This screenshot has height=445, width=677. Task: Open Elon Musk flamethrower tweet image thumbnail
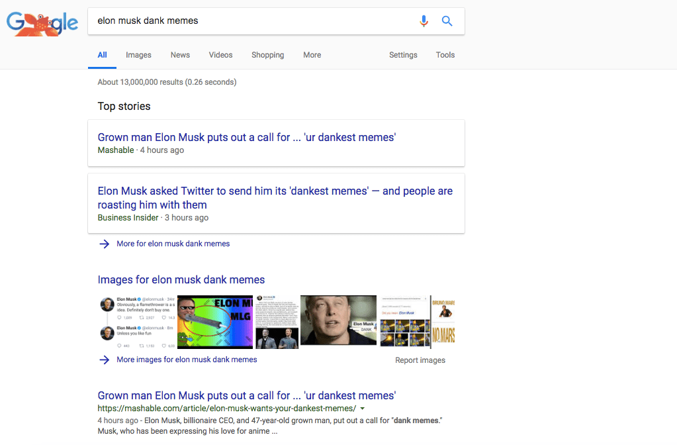[x=137, y=322]
